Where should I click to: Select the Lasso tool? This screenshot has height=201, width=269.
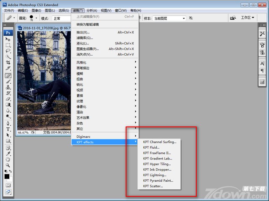[8, 51]
